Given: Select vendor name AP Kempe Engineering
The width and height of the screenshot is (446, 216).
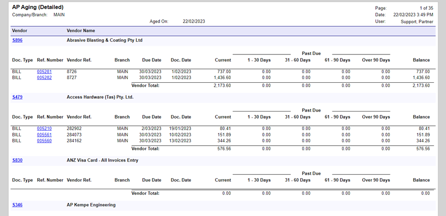Looking at the screenshot, I should click(91, 205).
